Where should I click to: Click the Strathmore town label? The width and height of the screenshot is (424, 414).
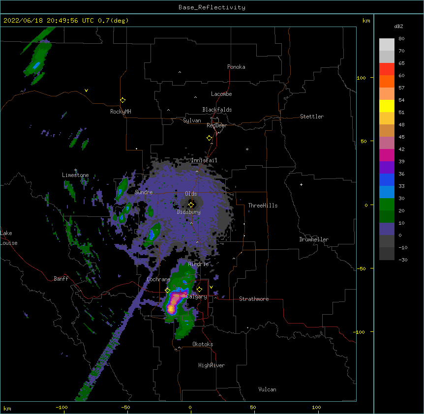[x=254, y=299]
